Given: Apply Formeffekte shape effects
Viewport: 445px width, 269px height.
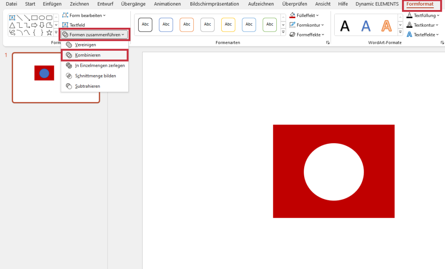Looking at the screenshot, I should (307, 34).
